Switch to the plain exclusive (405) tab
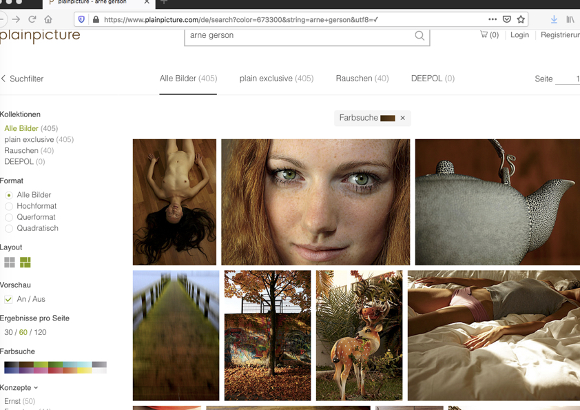This screenshot has height=410, width=580. [x=276, y=79]
